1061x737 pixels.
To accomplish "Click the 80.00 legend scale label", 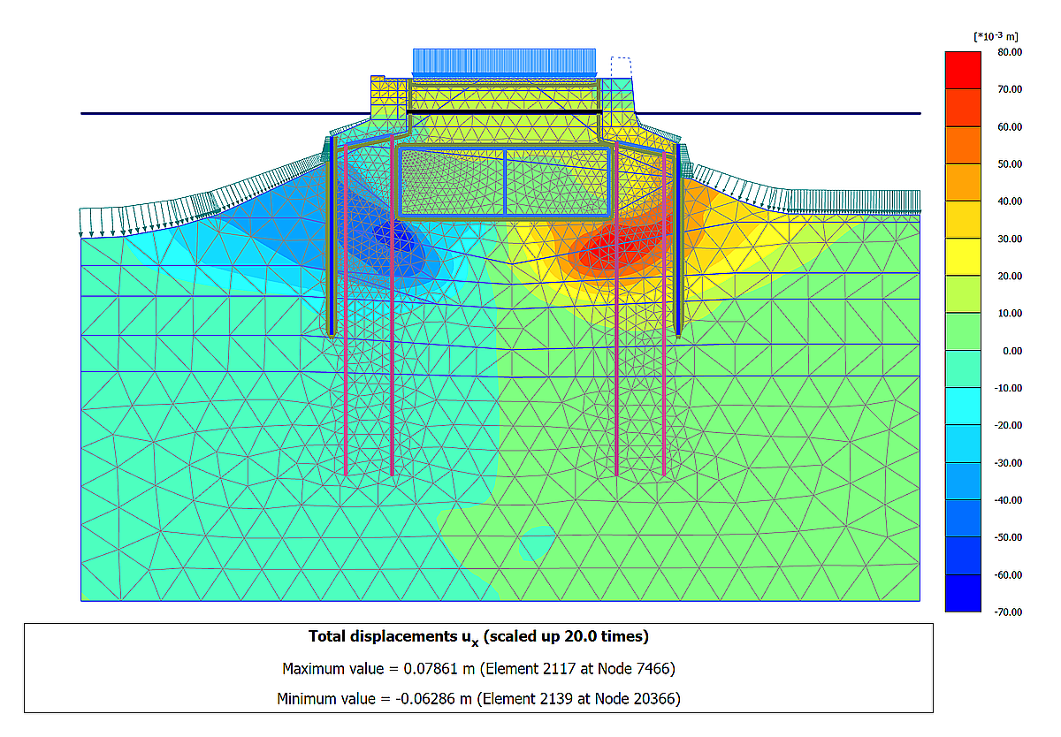I will 1010,52.
